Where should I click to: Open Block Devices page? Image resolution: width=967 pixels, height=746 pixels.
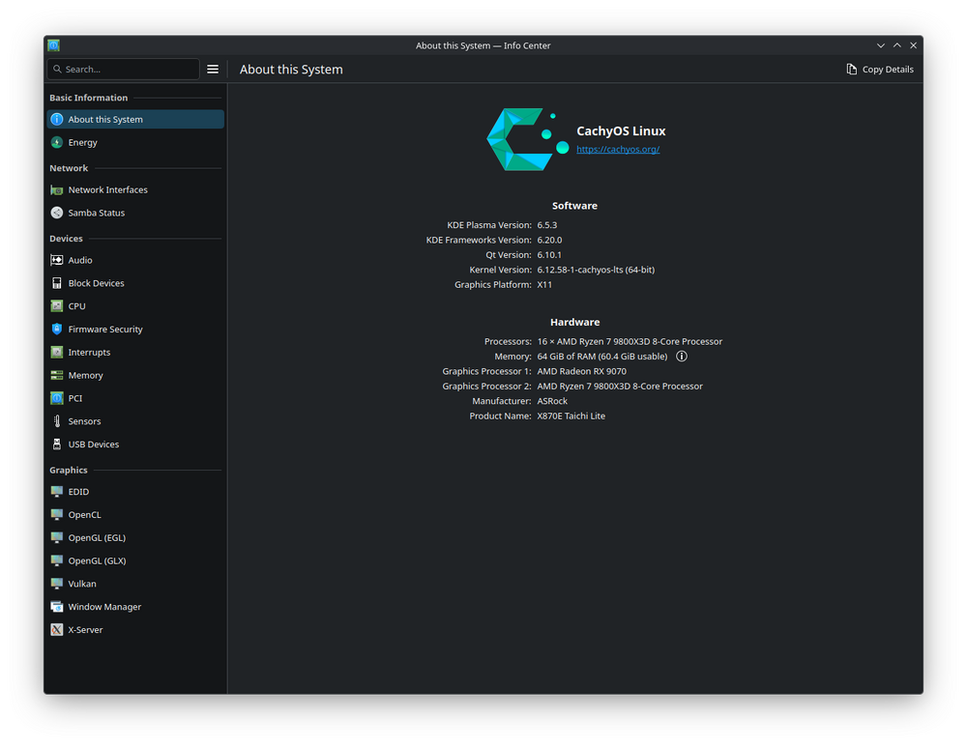96,283
